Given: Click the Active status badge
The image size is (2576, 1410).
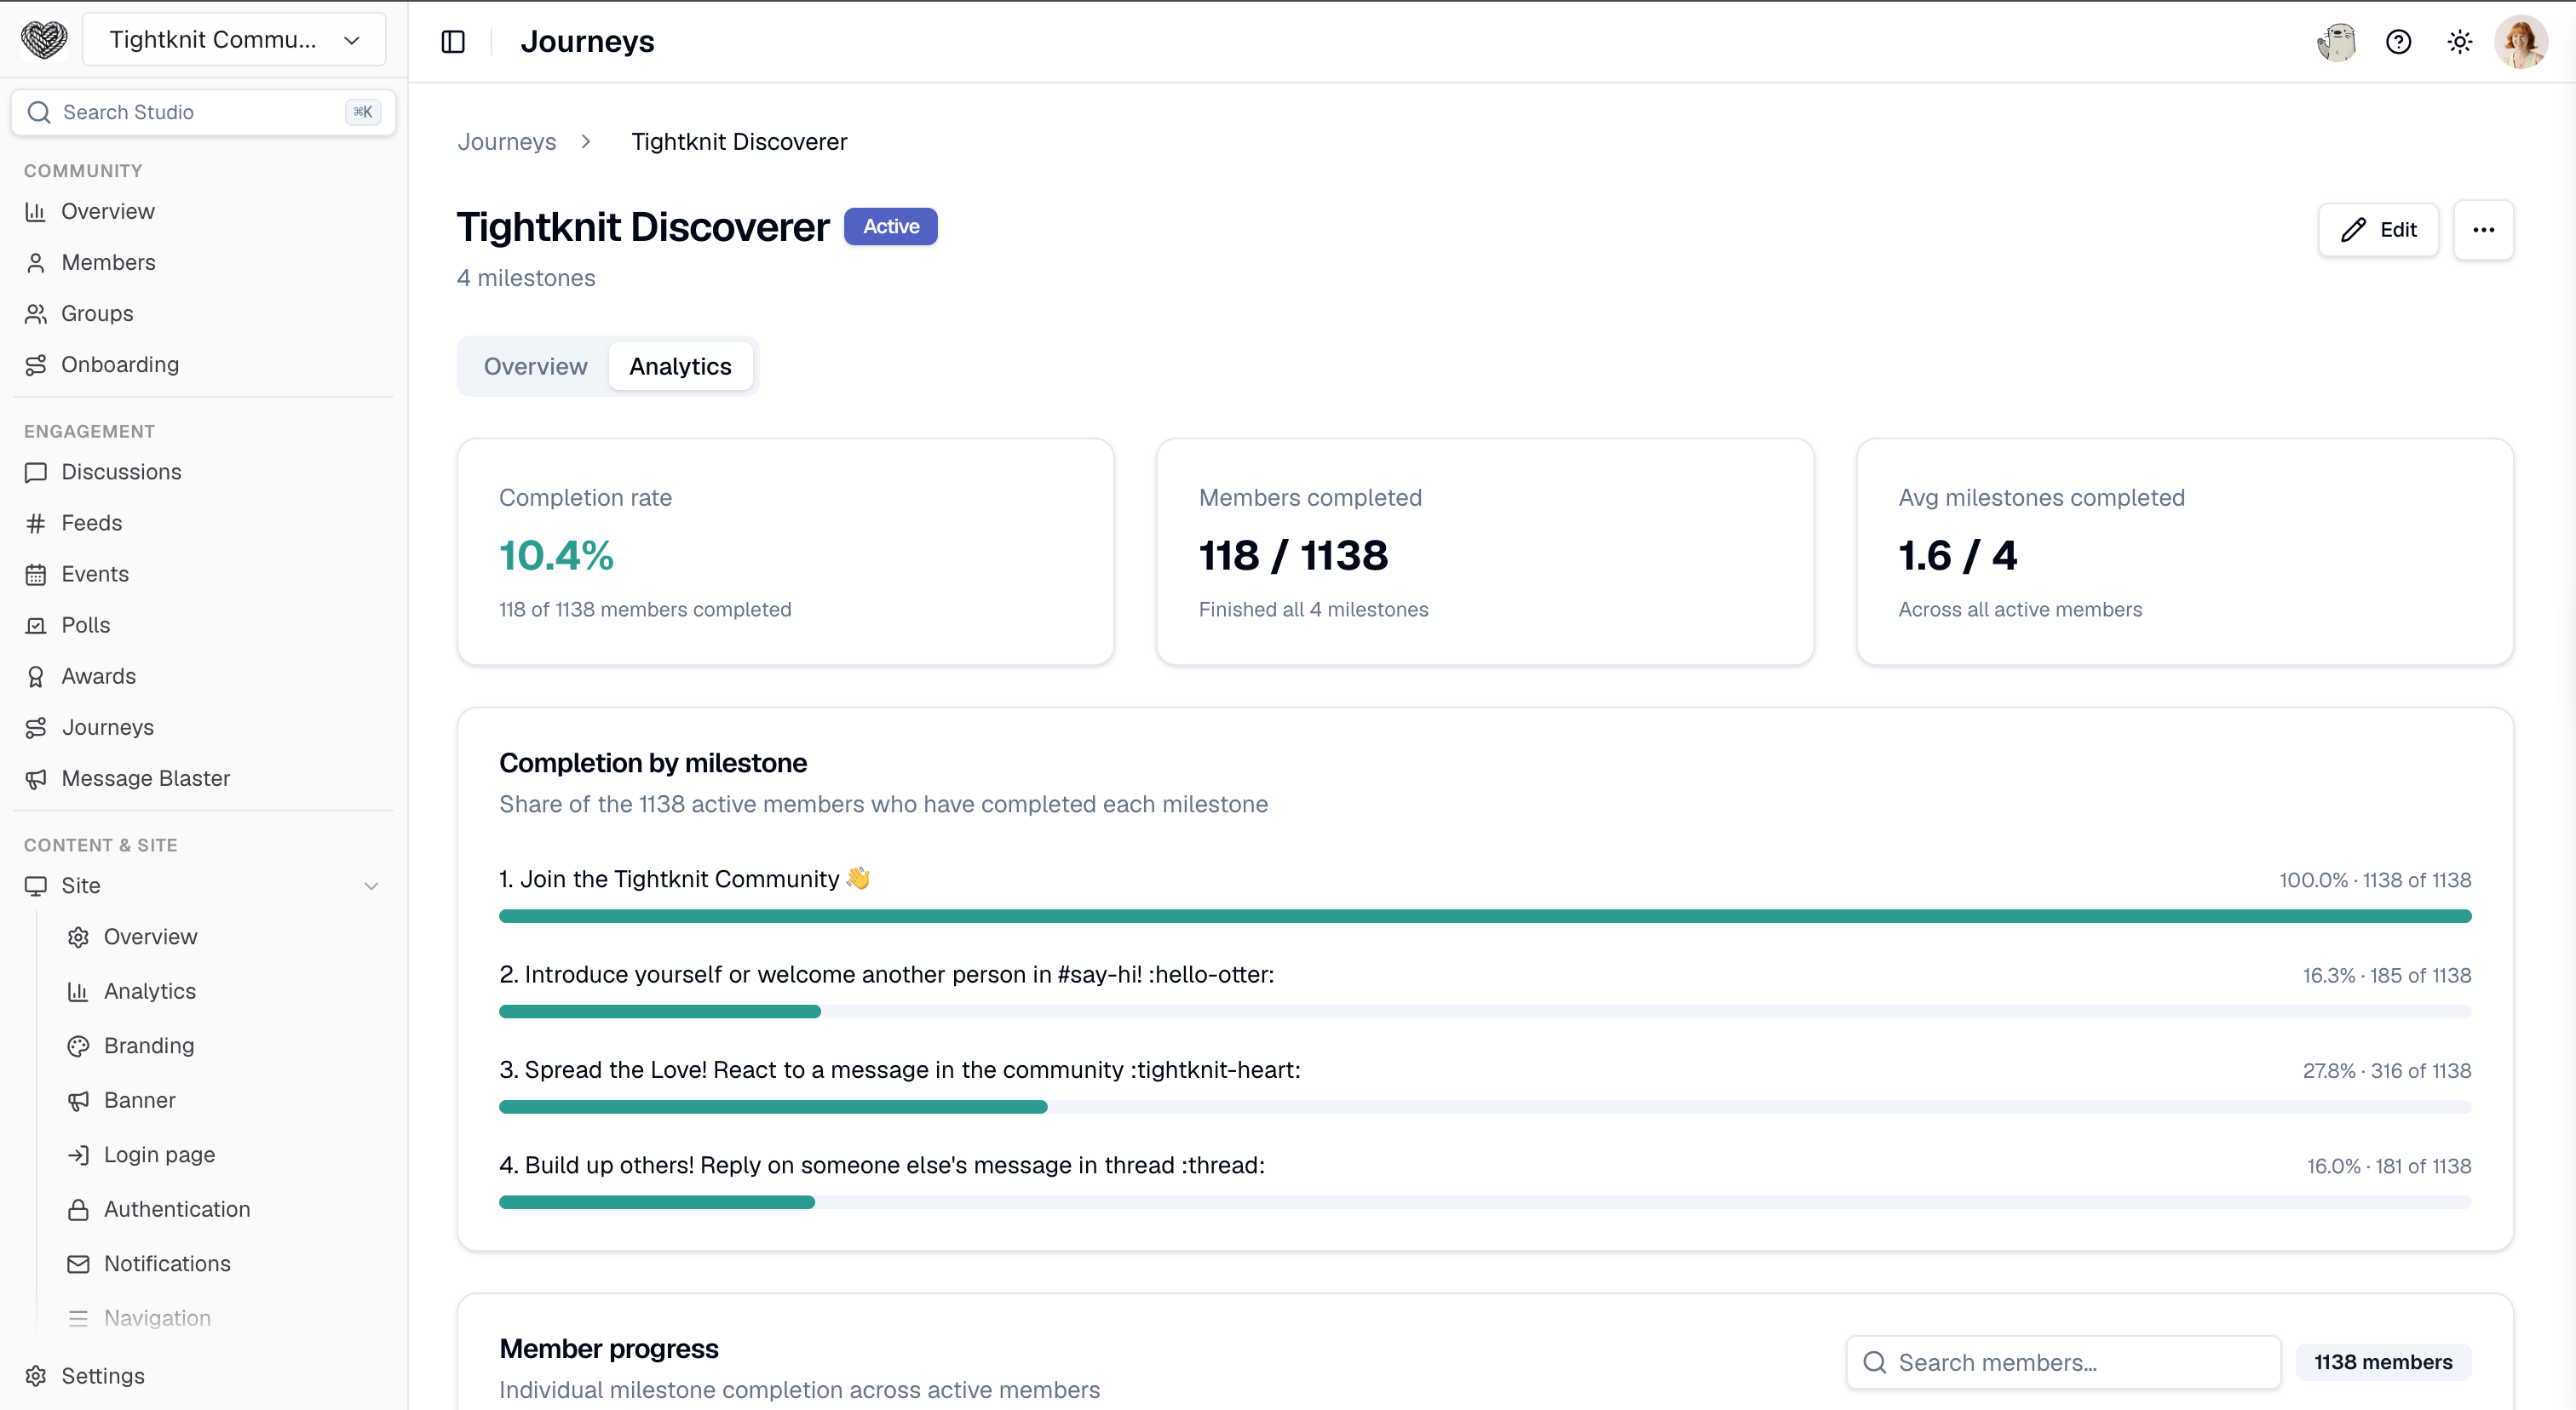Looking at the screenshot, I should (890, 226).
